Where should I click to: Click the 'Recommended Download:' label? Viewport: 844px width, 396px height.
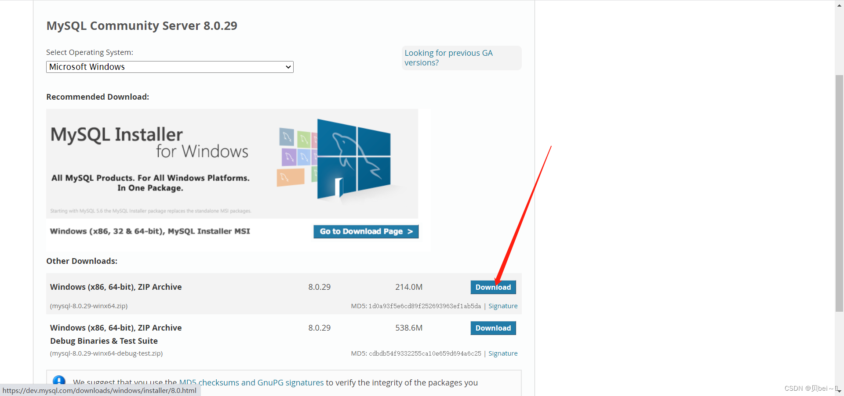98,97
